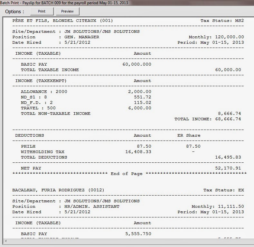Click TOTAL INCOME: 68,666.74
The height and width of the screenshot is (247, 254).
[x=208, y=119]
